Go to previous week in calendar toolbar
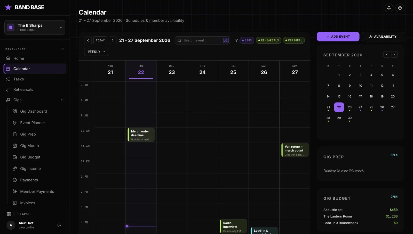 88,40
